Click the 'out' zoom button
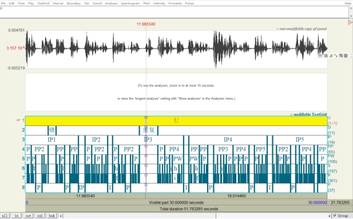The width and height of the screenshot is (353, 219). pos(28,216)
